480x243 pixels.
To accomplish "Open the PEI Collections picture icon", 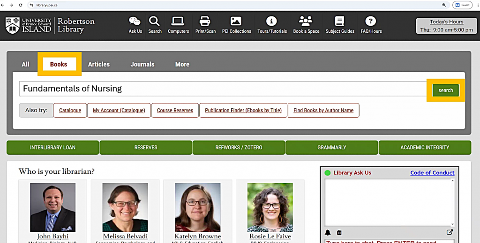I will (x=236, y=21).
